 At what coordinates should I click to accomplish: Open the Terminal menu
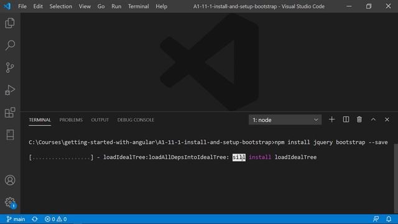(138, 6)
